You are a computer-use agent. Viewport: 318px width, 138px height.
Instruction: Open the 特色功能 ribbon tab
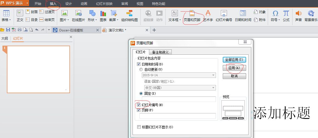click(159, 4)
